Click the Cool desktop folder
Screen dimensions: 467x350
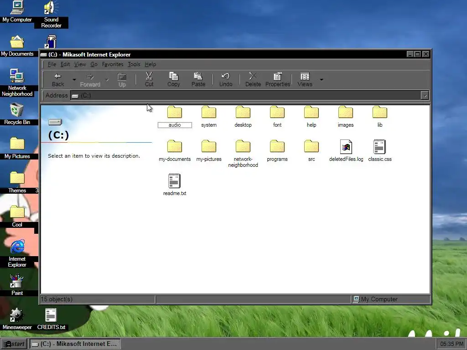click(17, 216)
